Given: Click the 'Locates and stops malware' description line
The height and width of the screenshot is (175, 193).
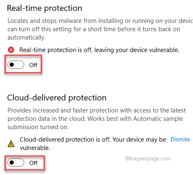Looking at the screenshot, I should 100,21.
